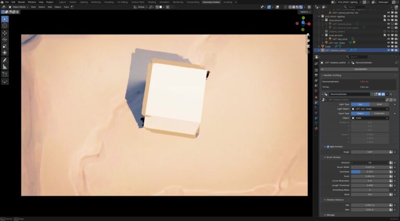The height and width of the screenshot is (221, 400).
Task: Select the Add Cube tool
Action: pyautogui.click(x=5, y=74)
